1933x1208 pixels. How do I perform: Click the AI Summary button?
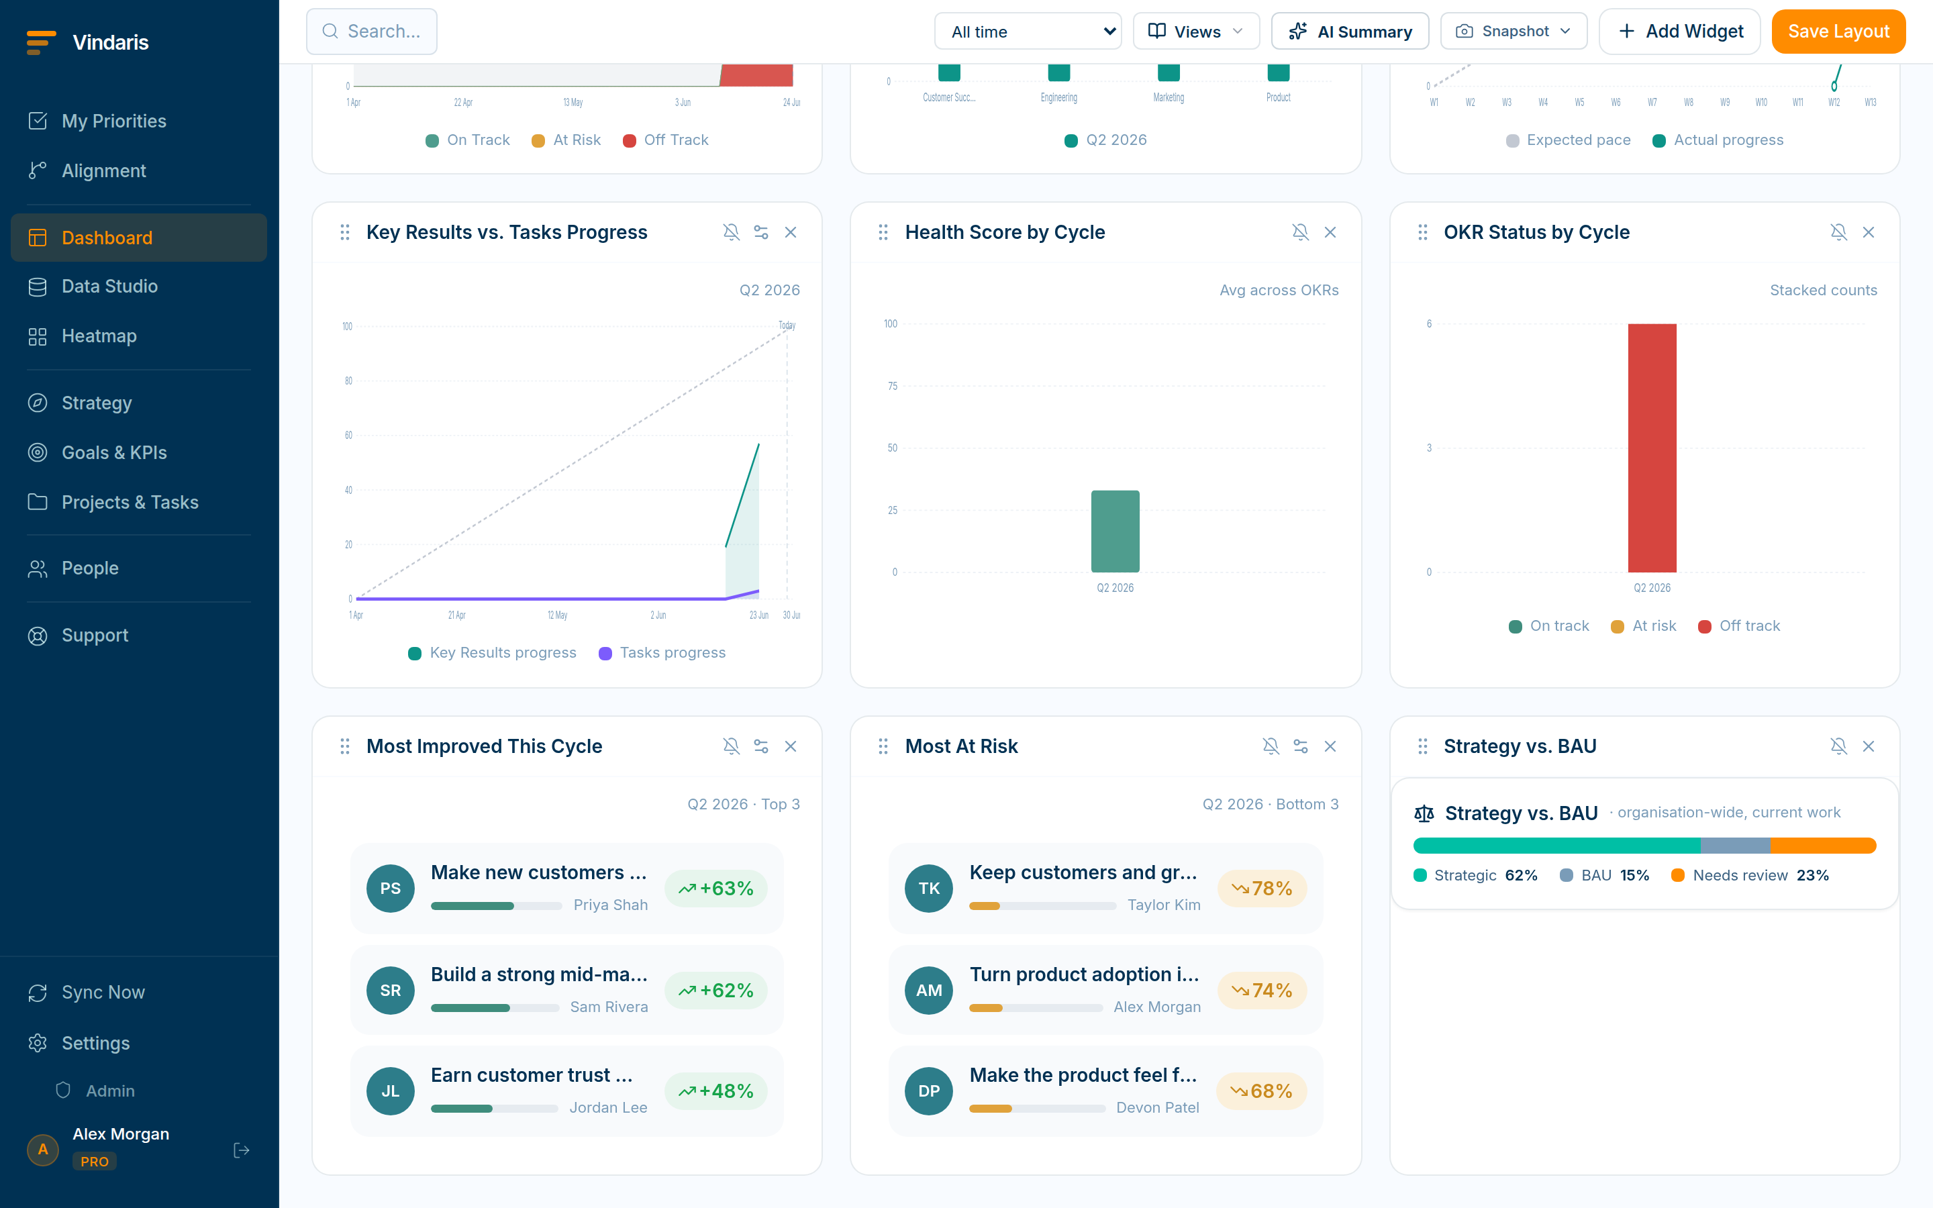(1350, 31)
